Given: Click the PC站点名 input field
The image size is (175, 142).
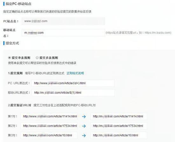Looking at the screenshot, I should pos(63,21).
